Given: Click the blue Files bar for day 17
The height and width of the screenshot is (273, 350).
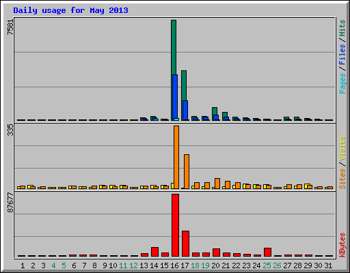Looking at the screenshot, I should 185,111.
